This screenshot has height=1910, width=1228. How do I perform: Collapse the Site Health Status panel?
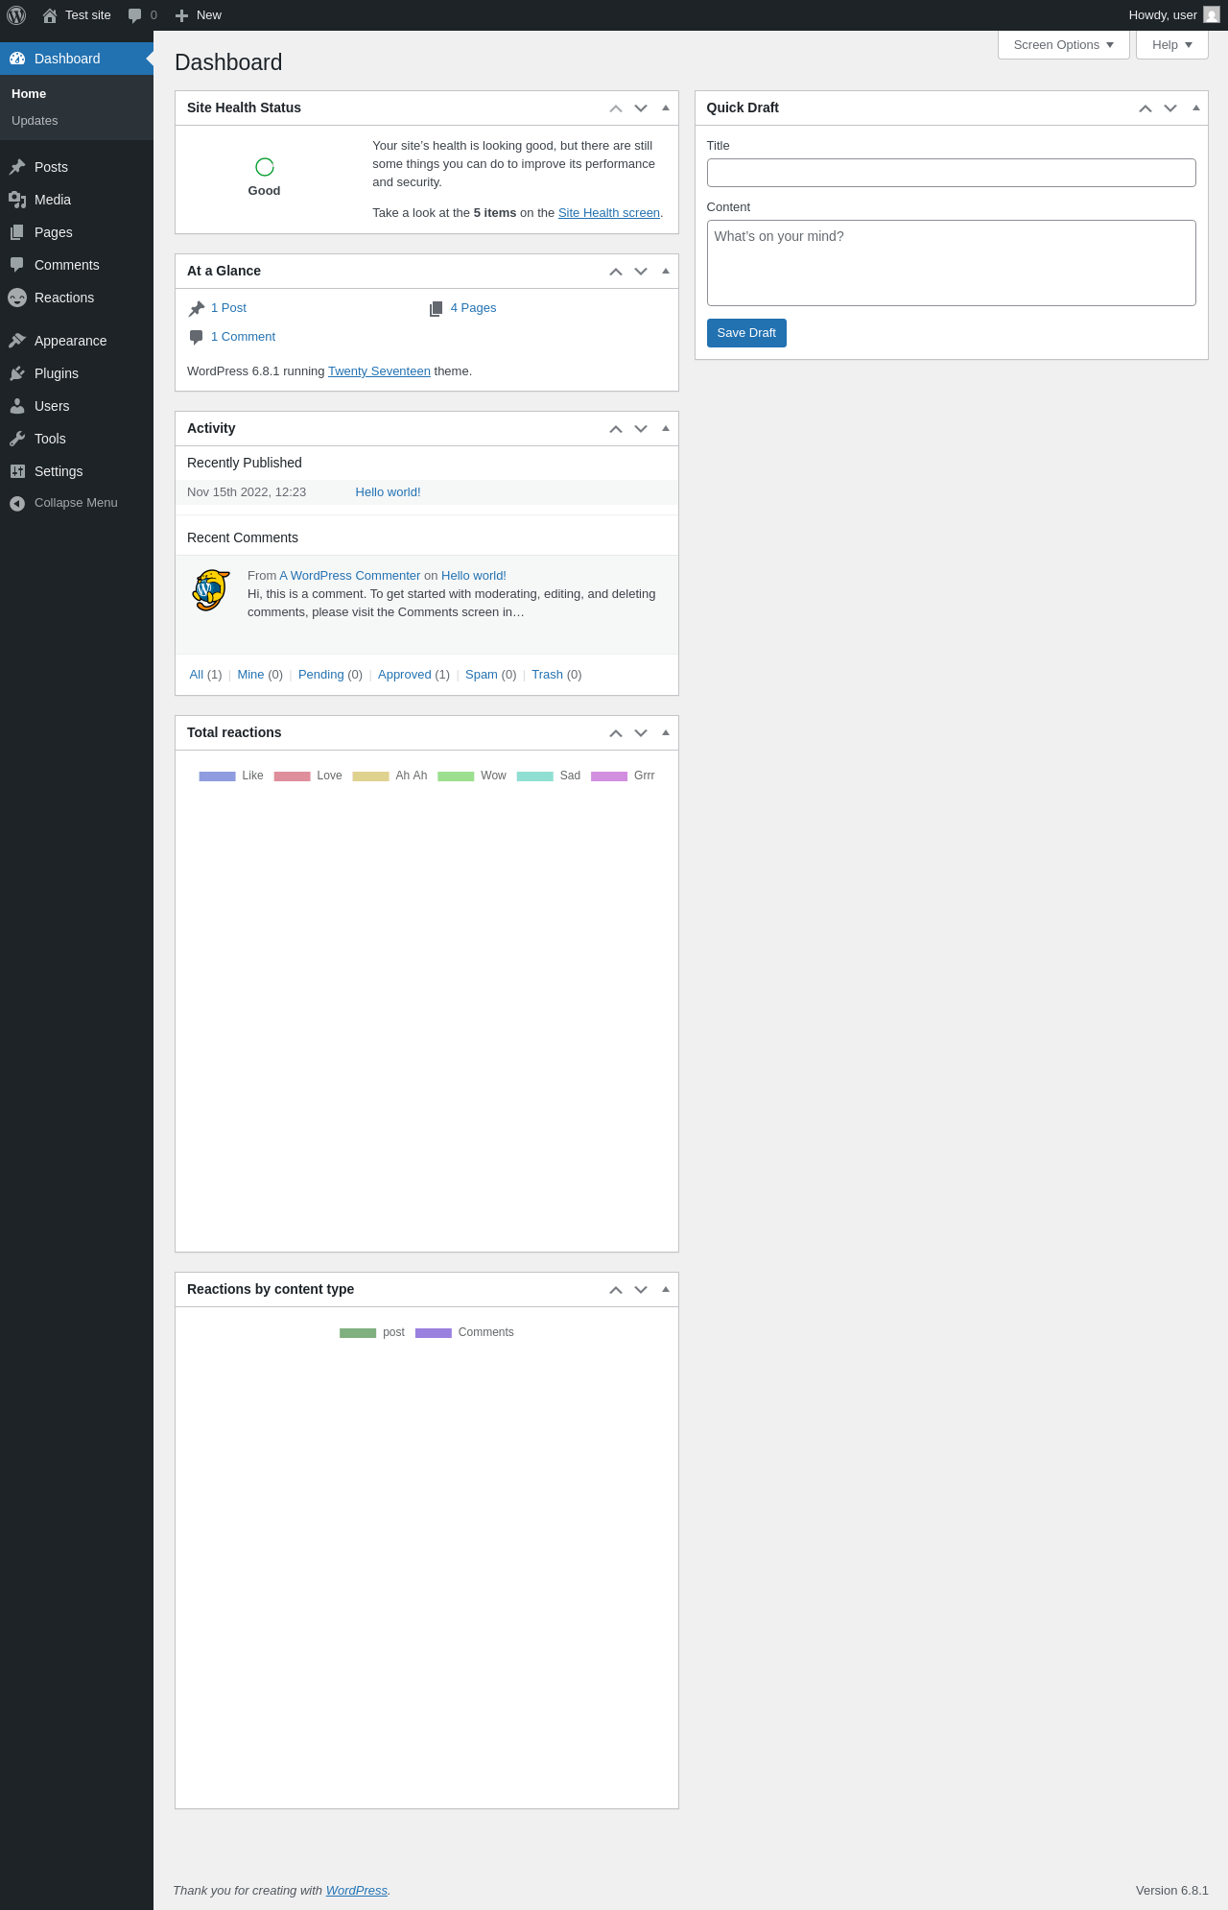[666, 108]
